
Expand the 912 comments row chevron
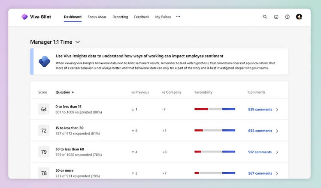click(x=277, y=152)
